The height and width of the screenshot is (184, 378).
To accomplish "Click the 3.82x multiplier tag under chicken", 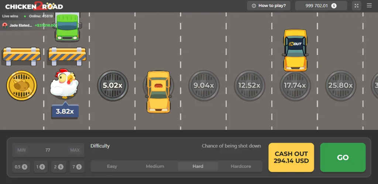I will coord(65,111).
